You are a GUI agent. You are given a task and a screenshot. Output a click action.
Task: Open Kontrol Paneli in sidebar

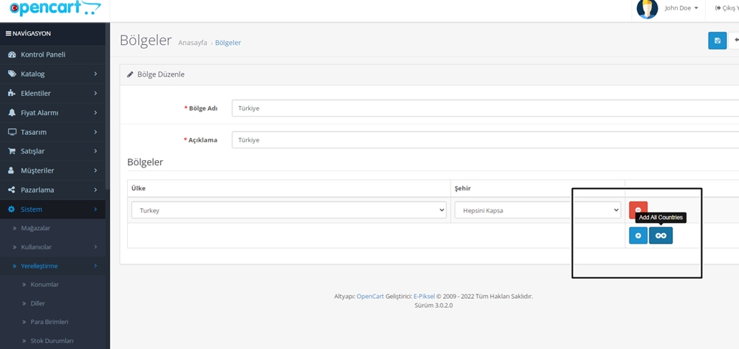52,55
